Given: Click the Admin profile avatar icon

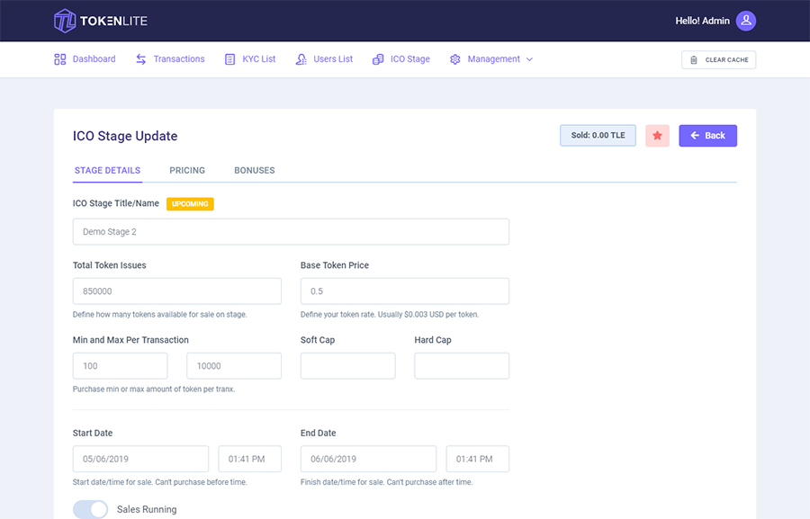Looking at the screenshot, I should coord(745,20).
